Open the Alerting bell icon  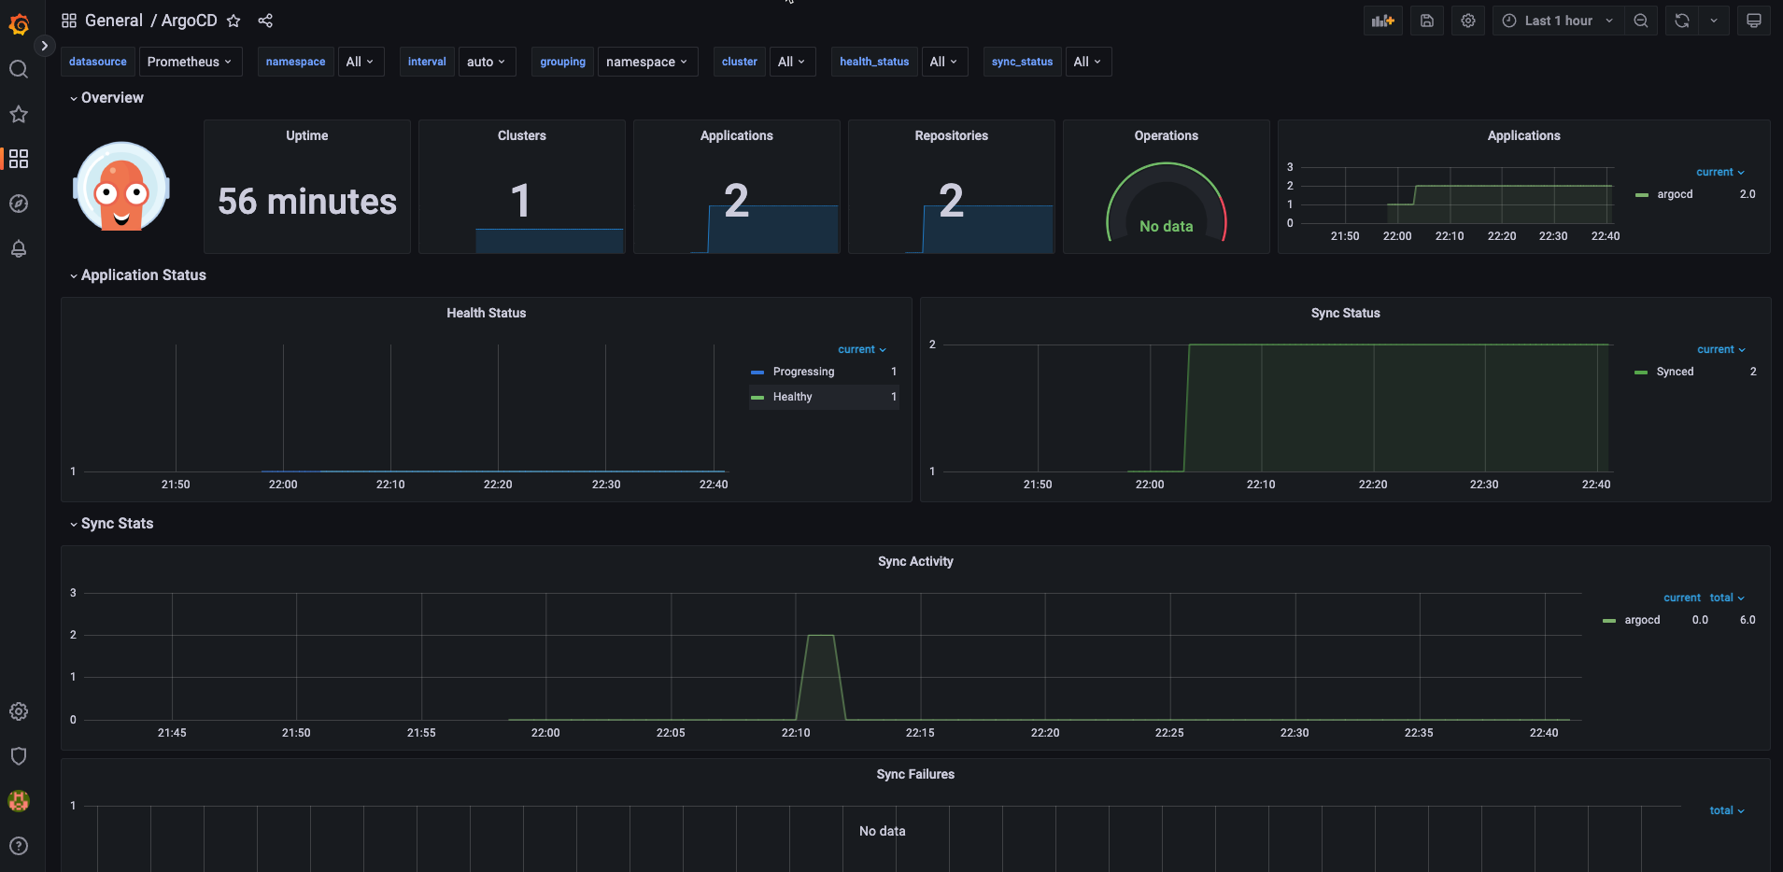click(x=19, y=248)
